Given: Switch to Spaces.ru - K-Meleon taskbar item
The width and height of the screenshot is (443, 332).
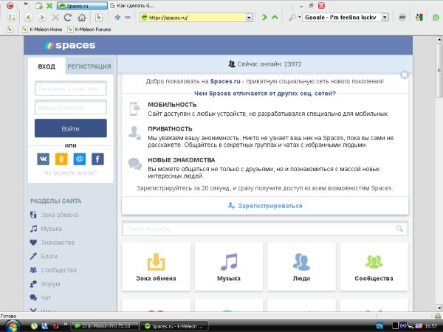Looking at the screenshot, I should coord(174,326).
